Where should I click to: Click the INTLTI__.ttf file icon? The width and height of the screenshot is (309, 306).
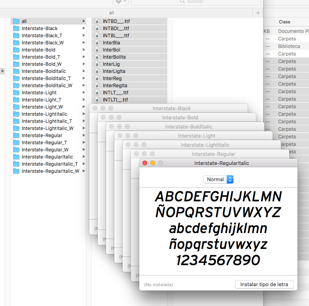tap(97, 99)
